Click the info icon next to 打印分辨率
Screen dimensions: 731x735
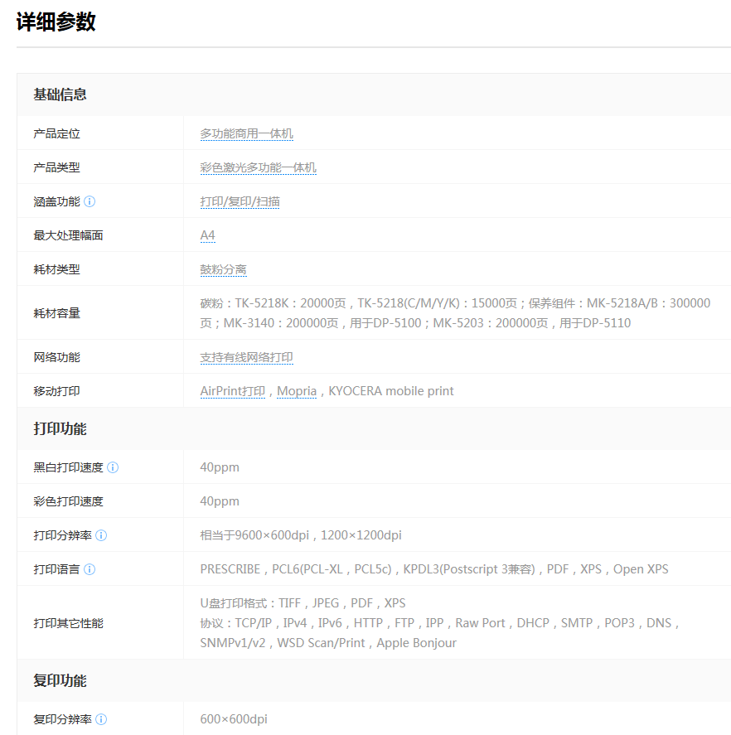pos(101,535)
